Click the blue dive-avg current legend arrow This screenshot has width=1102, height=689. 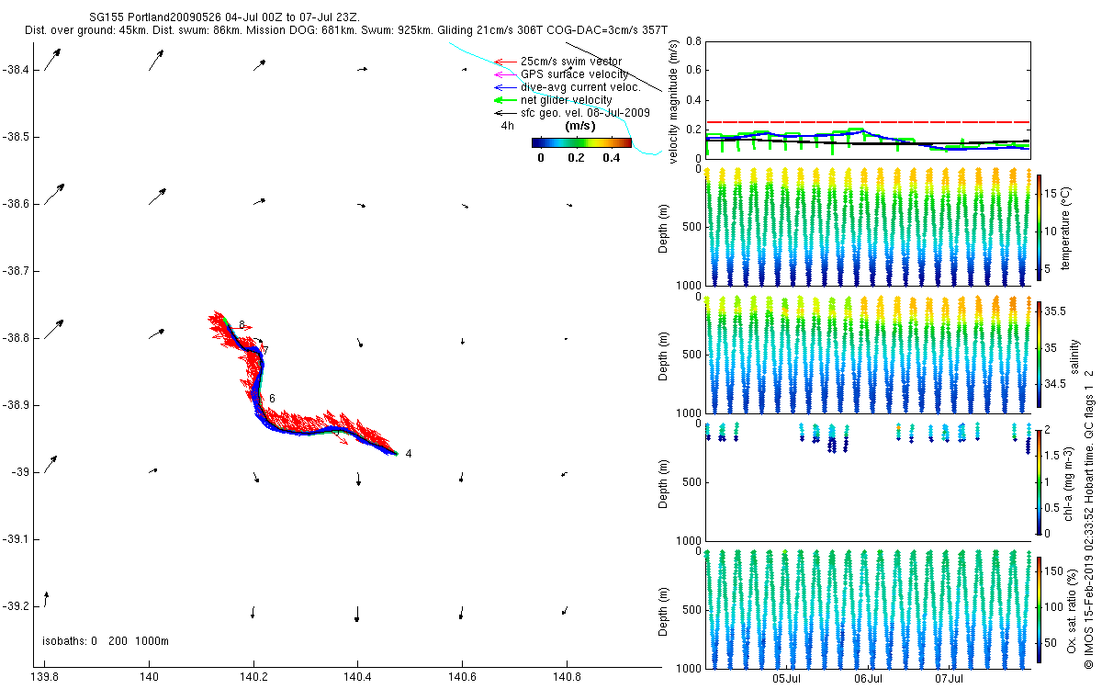point(505,87)
